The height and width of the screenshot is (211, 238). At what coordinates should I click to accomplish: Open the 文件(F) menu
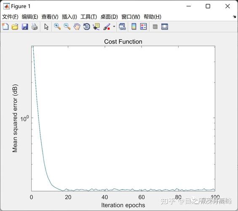pos(10,17)
